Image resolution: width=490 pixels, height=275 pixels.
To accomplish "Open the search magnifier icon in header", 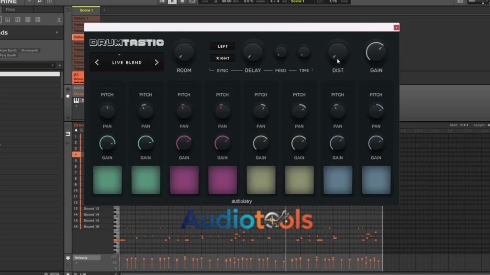I will point(39,1).
